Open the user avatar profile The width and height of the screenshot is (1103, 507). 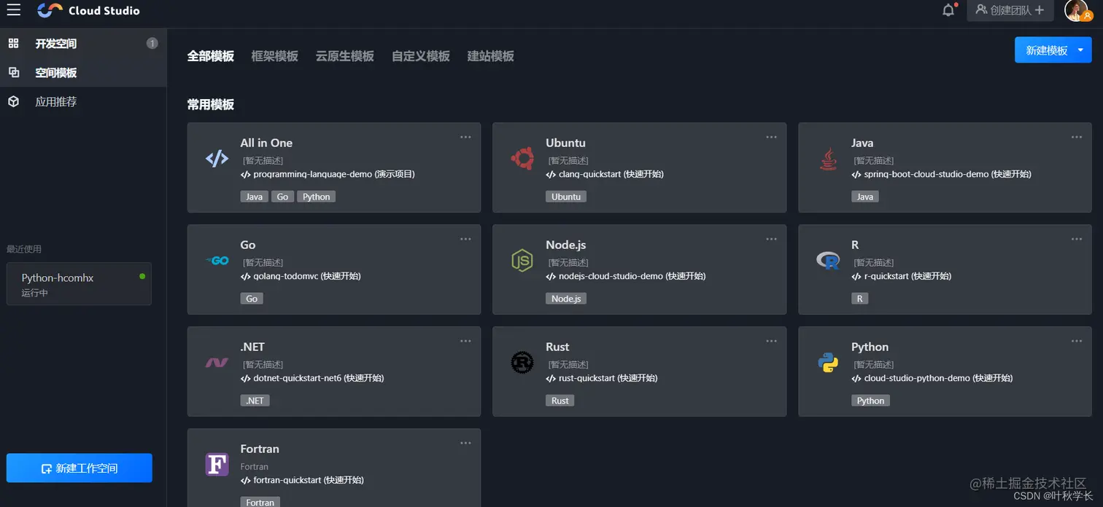click(x=1077, y=10)
